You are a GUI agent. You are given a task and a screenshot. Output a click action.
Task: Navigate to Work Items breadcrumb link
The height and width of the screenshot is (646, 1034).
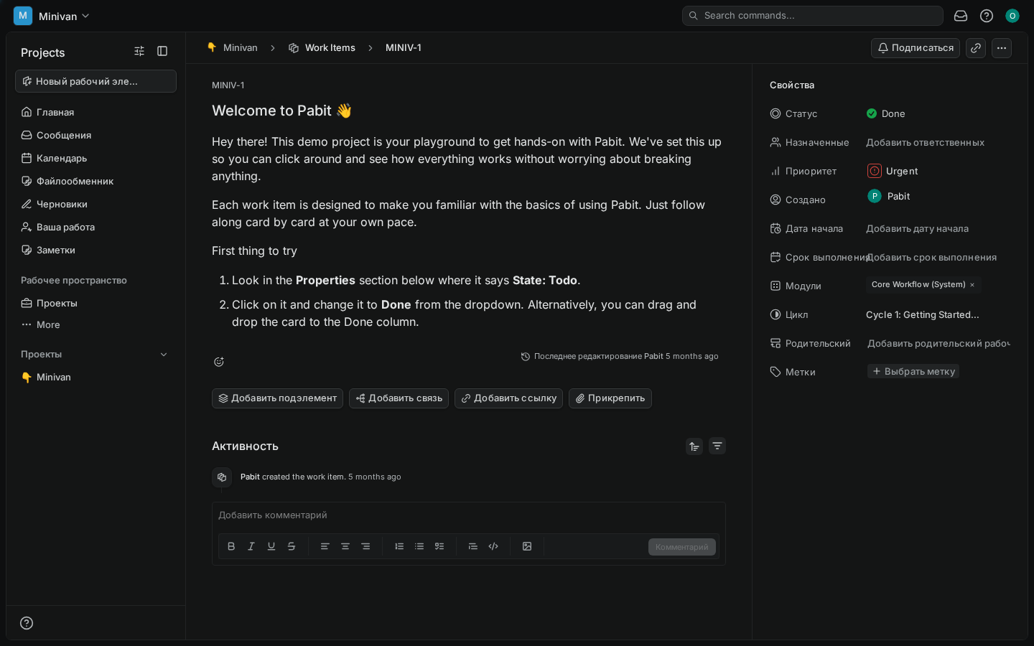pyautogui.click(x=322, y=48)
